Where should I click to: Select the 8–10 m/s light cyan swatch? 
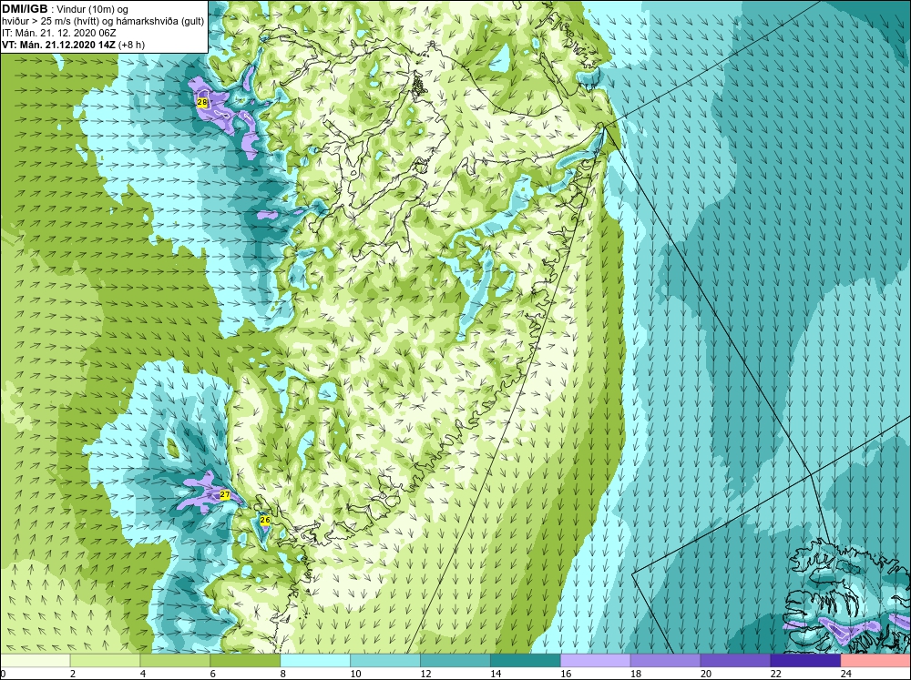315,661
